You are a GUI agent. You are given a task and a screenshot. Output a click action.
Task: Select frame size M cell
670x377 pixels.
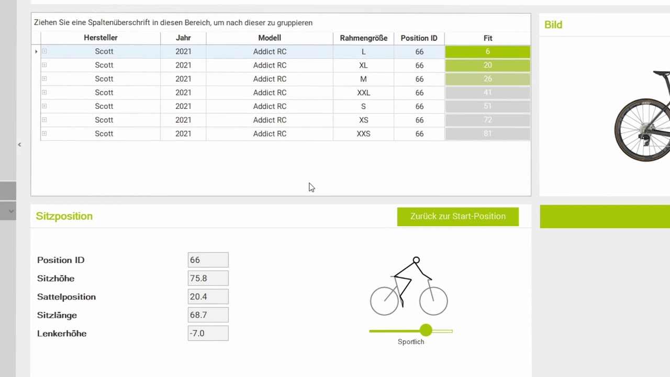tap(363, 79)
